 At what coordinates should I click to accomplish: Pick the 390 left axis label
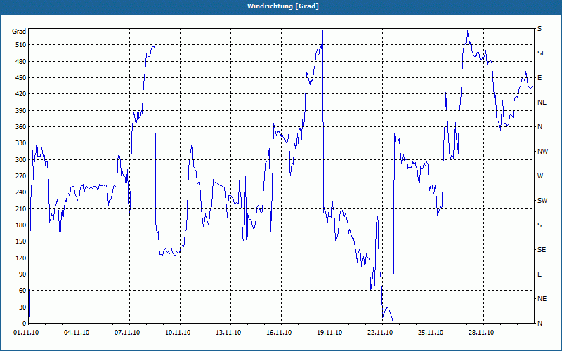(22, 111)
